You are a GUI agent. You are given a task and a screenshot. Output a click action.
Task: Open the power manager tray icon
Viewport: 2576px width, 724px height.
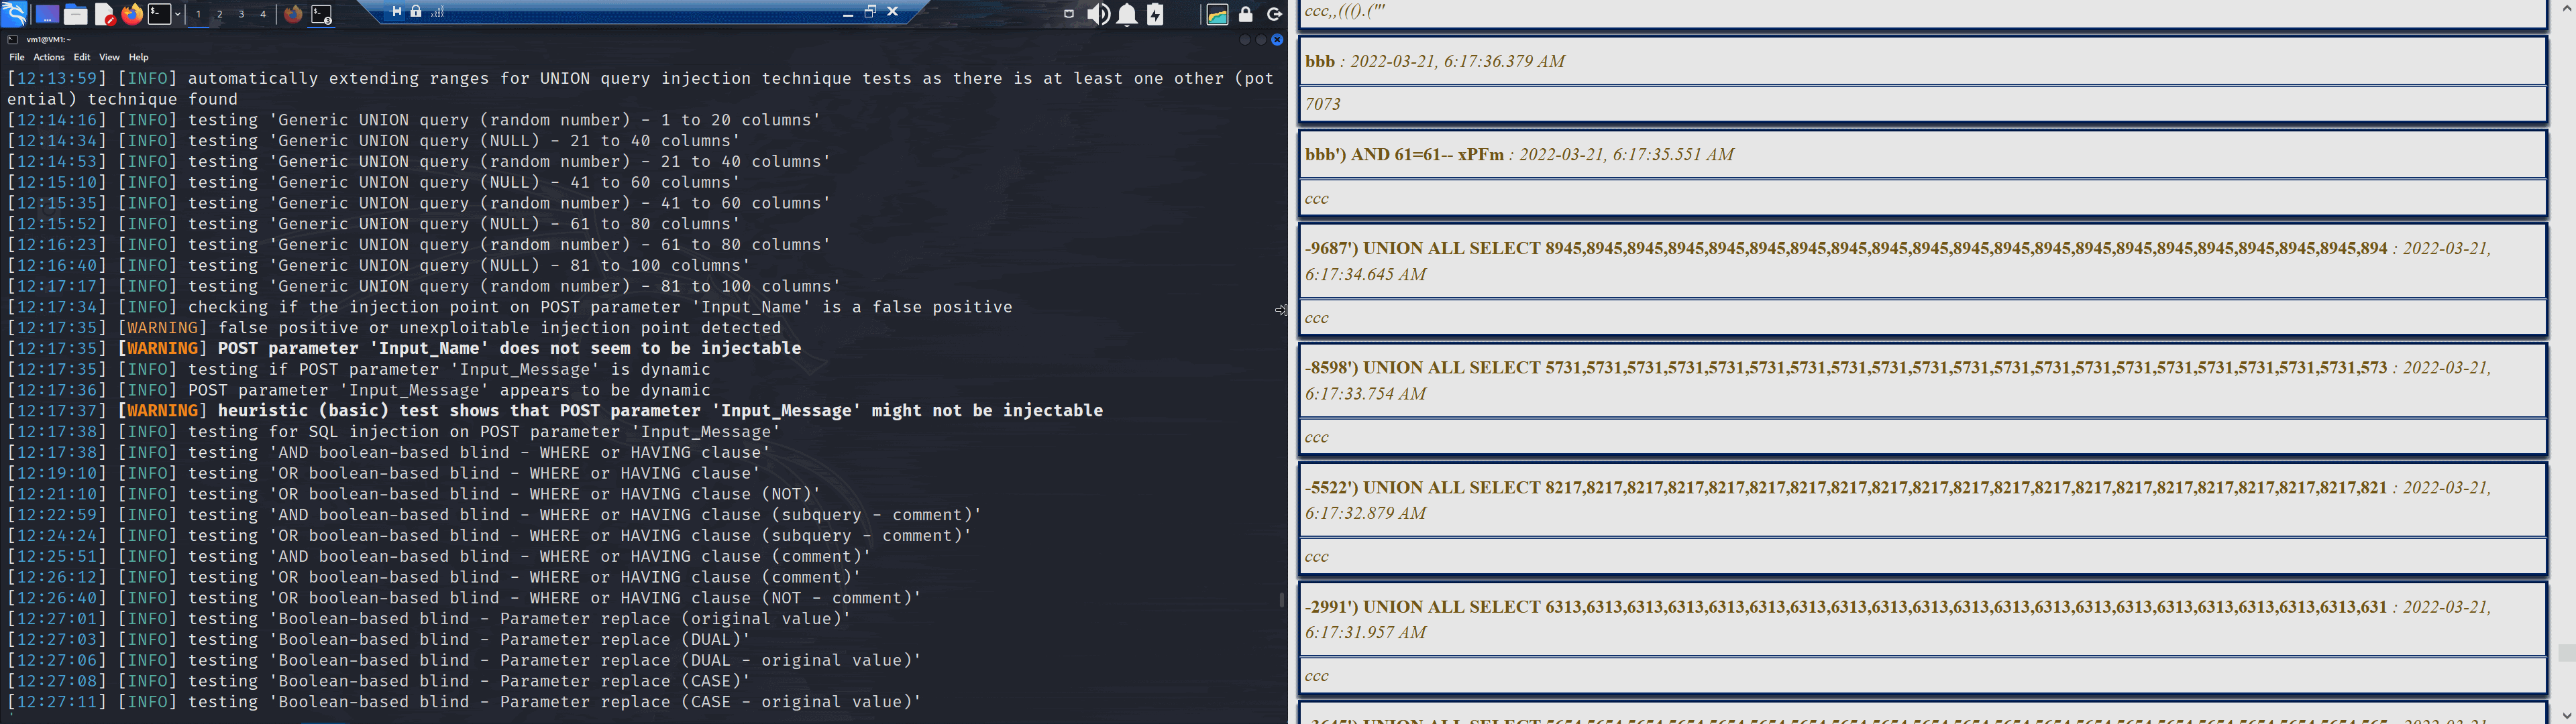(1156, 14)
